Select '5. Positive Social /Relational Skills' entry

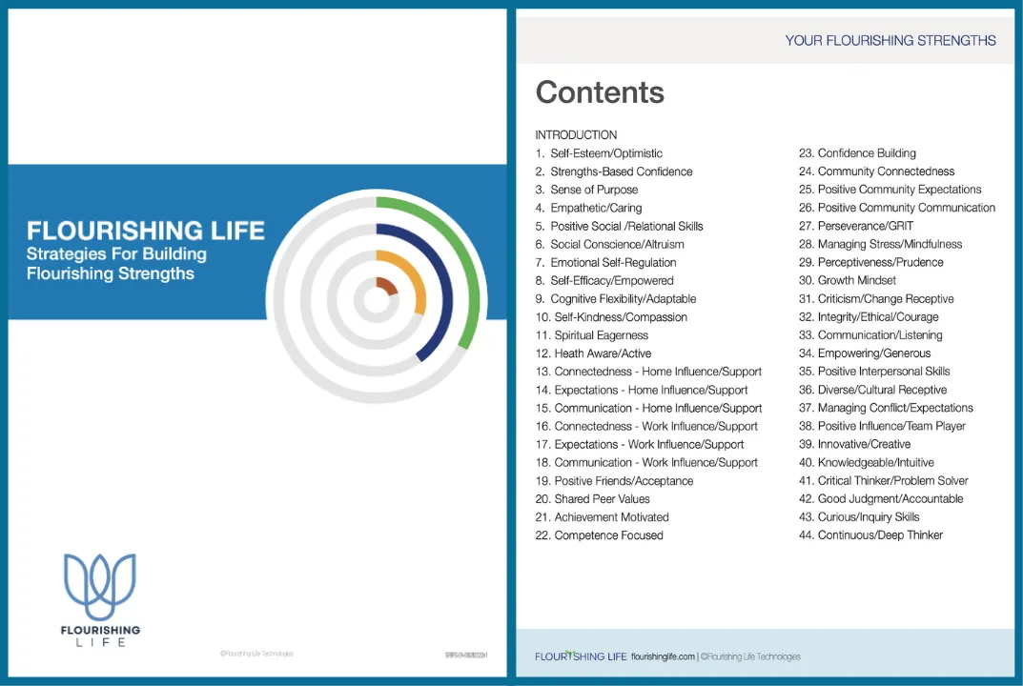tap(619, 226)
